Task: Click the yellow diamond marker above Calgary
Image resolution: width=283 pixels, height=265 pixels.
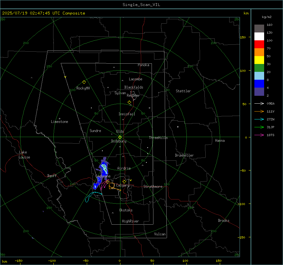Action: (124, 181)
